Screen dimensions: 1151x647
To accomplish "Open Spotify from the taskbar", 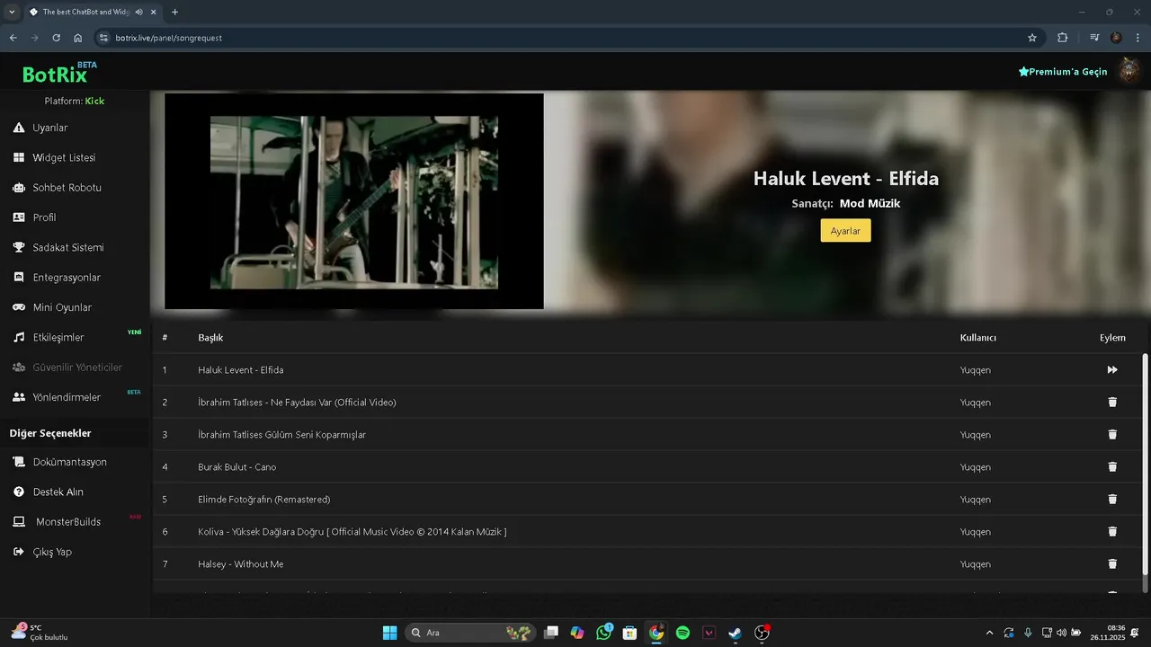I will point(683,633).
